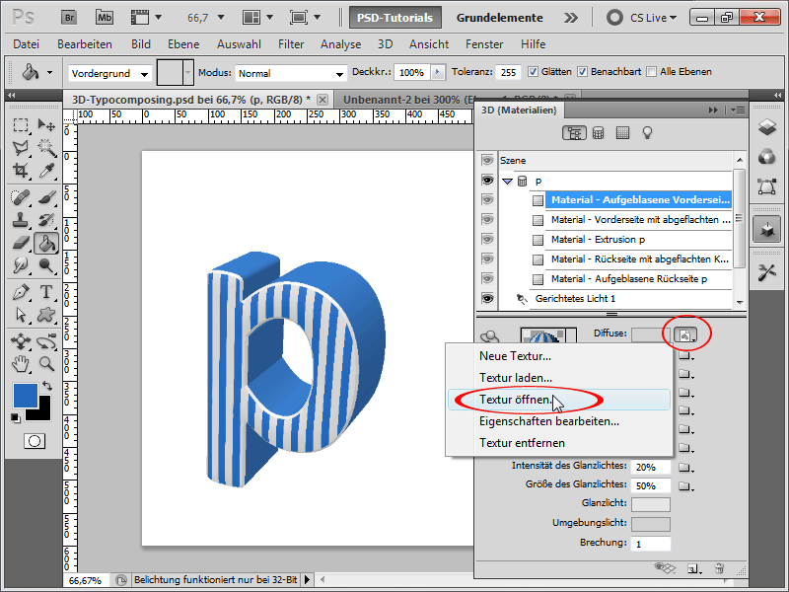Screen dimensions: 789x592
Task: Select the Healing Brush tool
Action: [x=21, y=197]
